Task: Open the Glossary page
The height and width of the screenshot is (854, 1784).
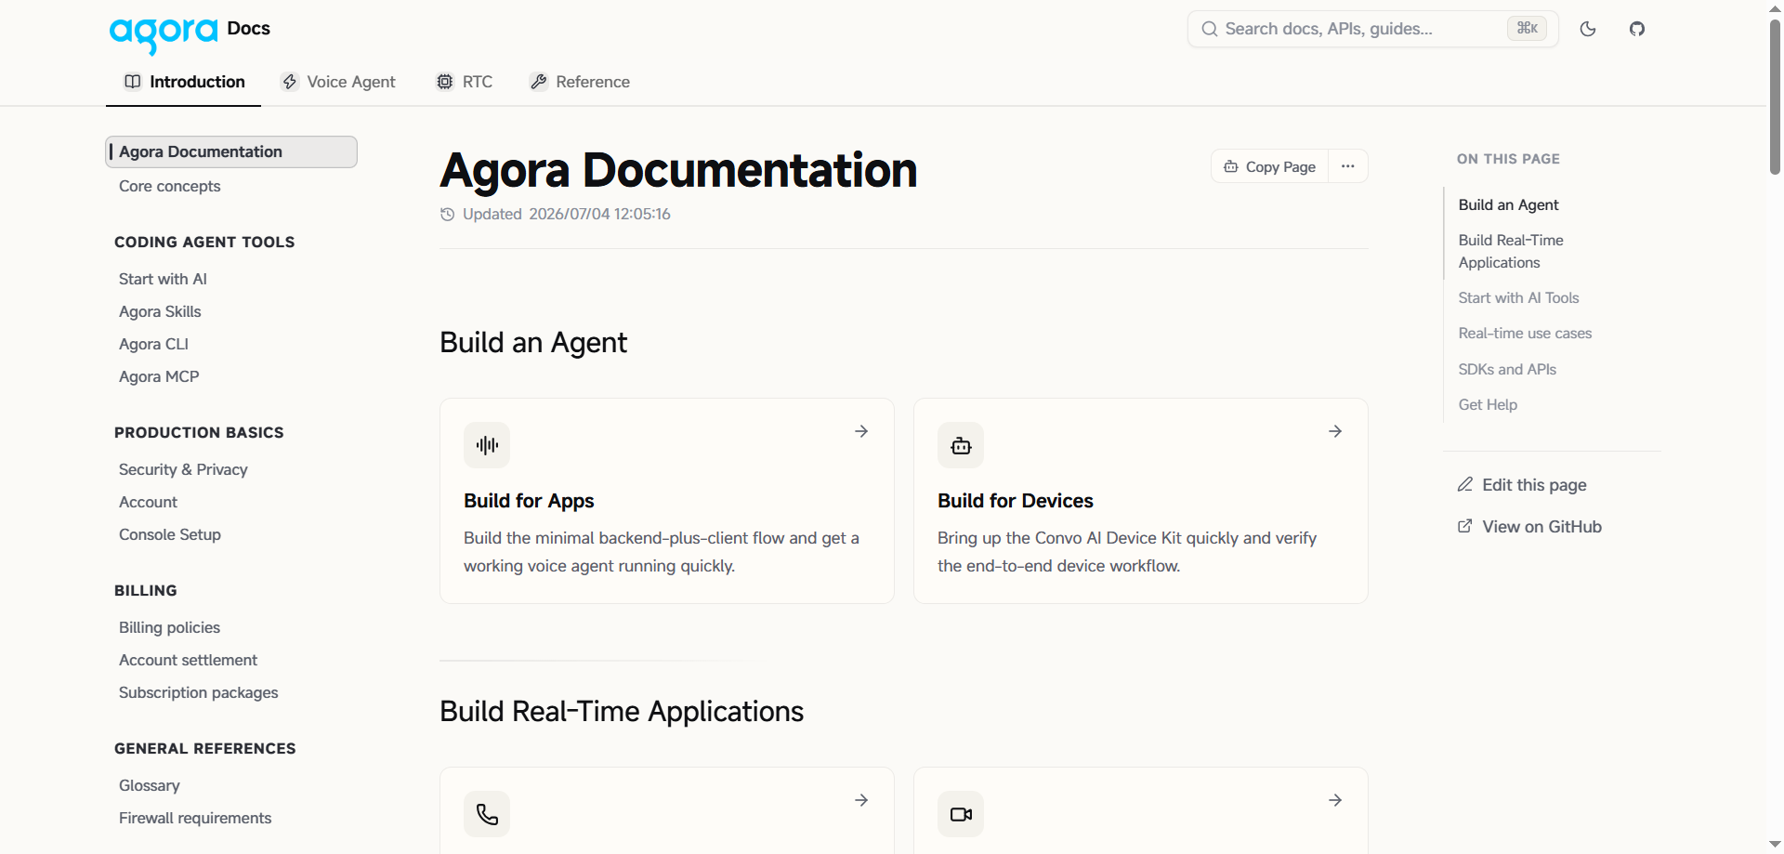Action: [x=149, y=785]
